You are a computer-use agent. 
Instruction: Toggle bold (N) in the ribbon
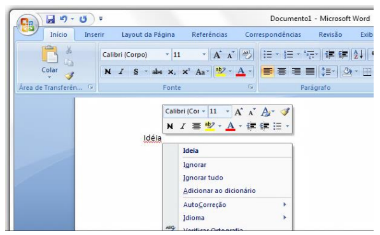pyautogui.click(x=108, y=71)
